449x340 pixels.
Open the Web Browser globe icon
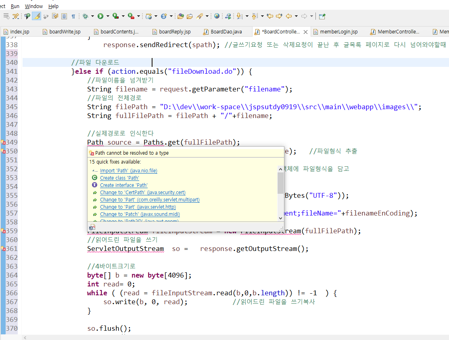(x=217, y=16)
